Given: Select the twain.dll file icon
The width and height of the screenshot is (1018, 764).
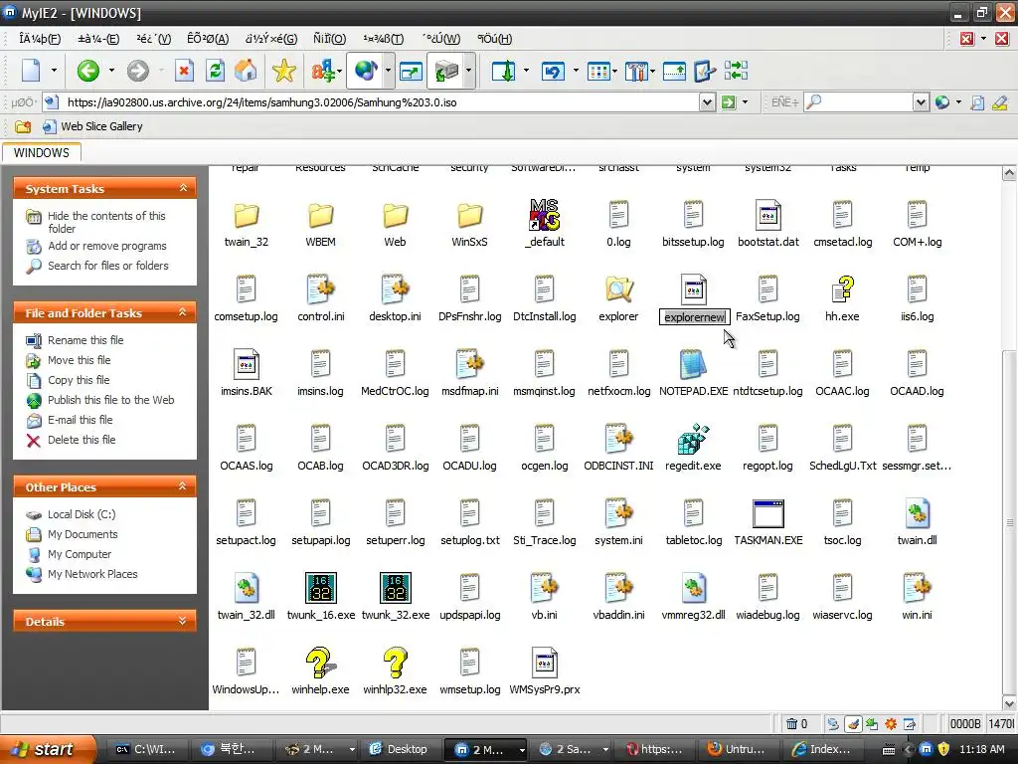Looking at the screenshot, I should coord(917,514).
